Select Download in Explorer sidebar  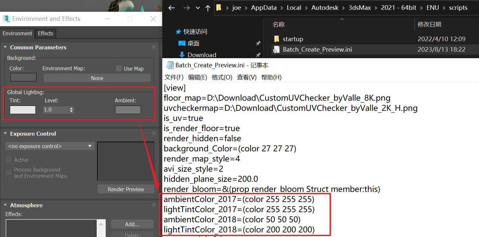(202, 55)
